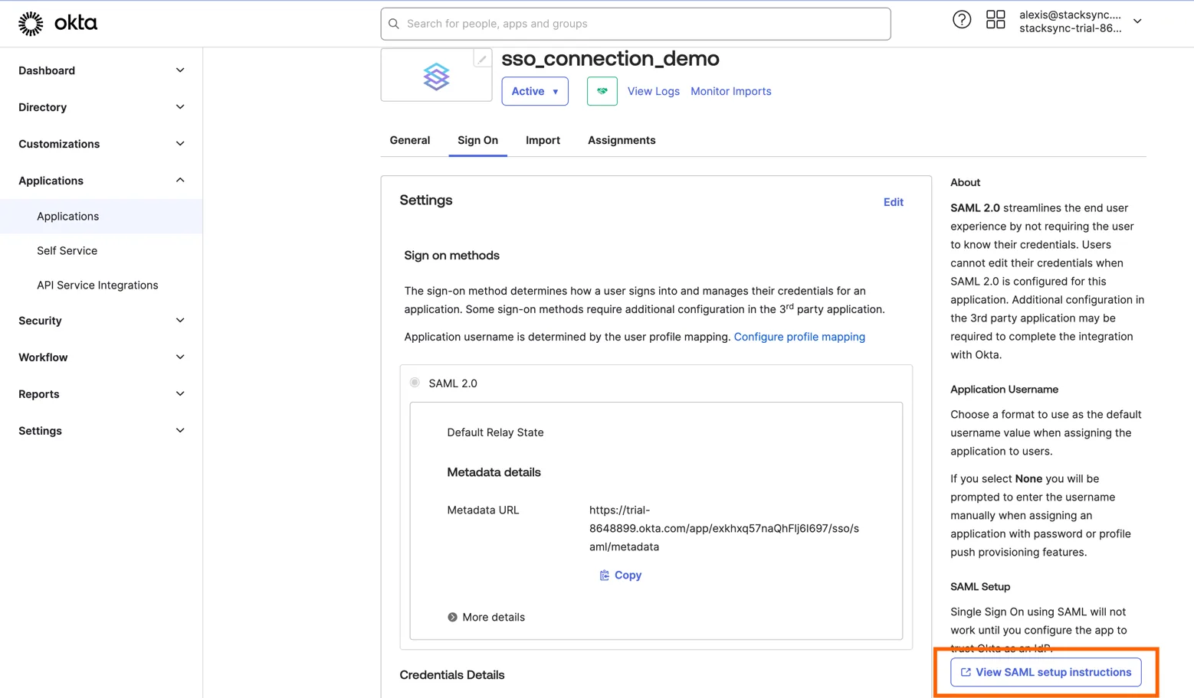Focus the search people, apps, groups field

pyautogui.click(x=636, y=24)
